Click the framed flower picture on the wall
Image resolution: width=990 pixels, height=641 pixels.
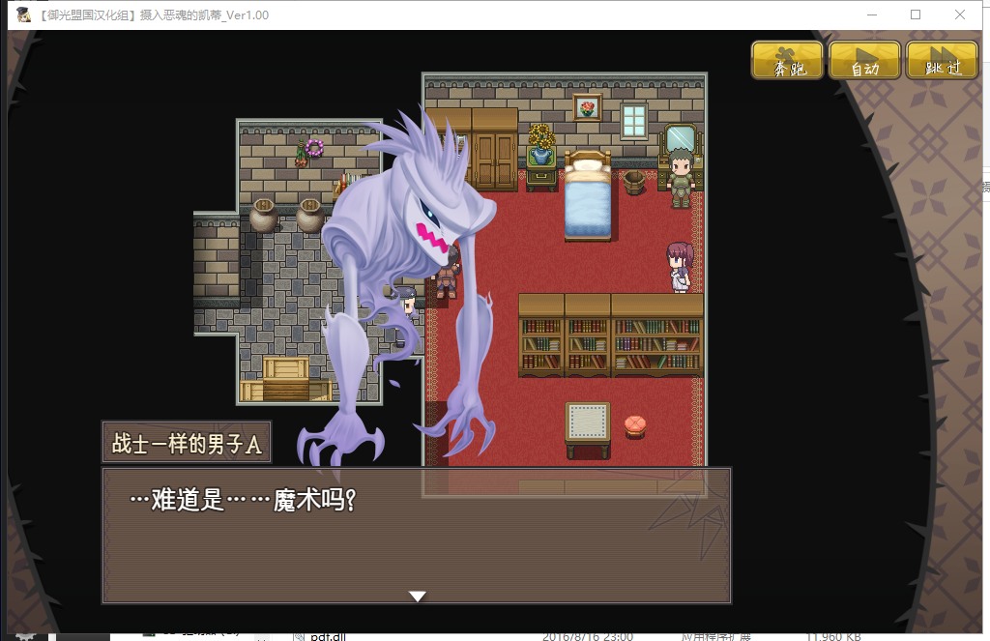587,106
